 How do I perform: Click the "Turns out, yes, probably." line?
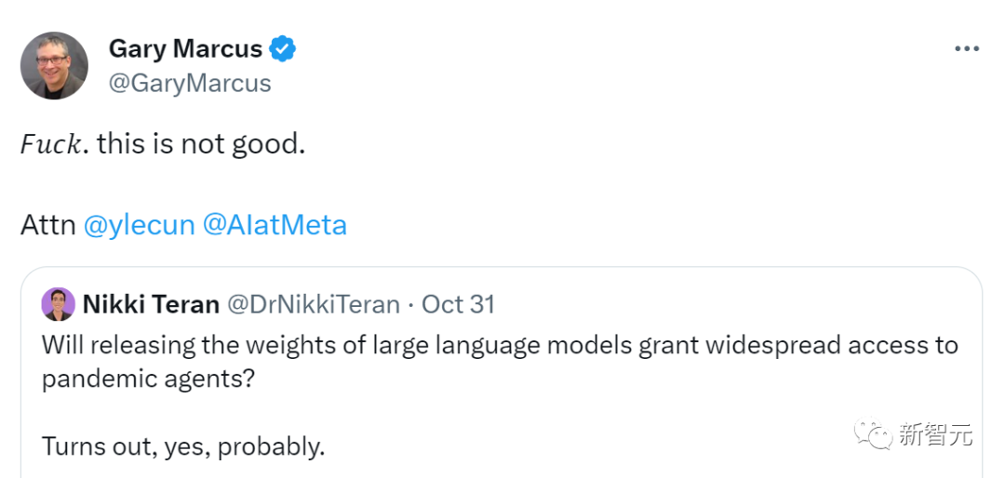tap(183, 445)
